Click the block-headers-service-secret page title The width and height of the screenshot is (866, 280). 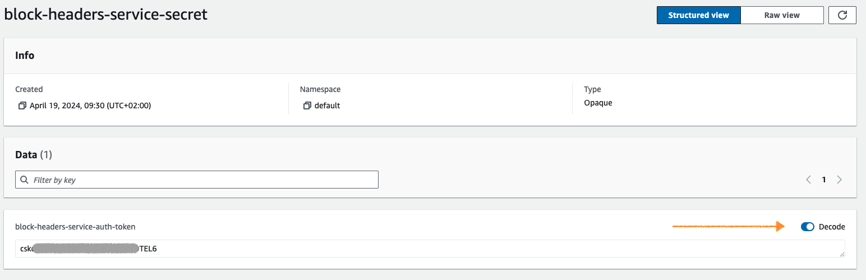106,15
